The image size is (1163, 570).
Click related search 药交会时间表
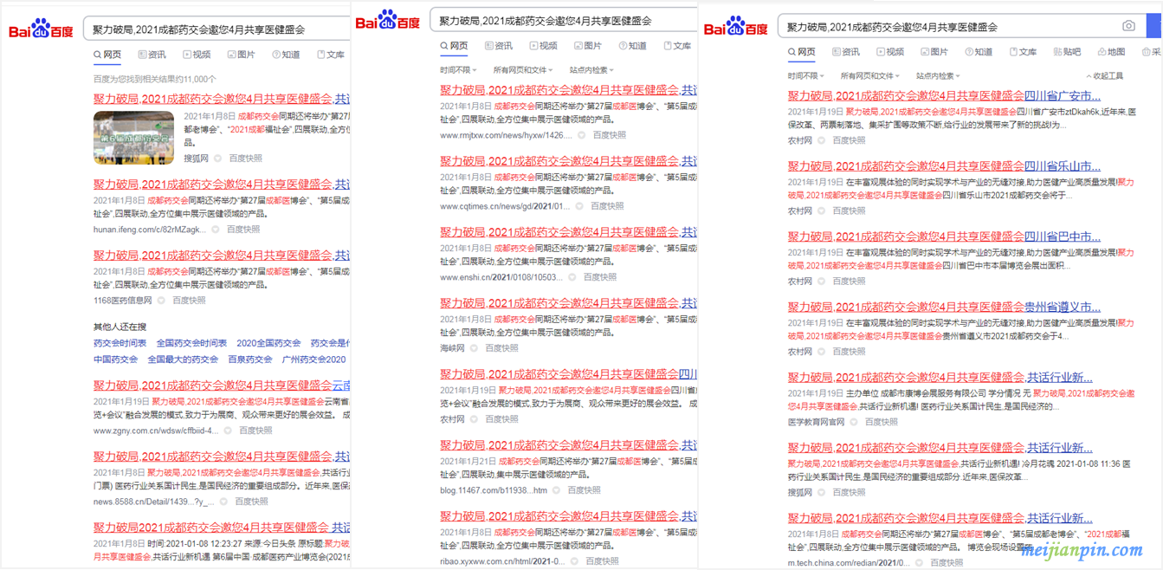point(120,343)
